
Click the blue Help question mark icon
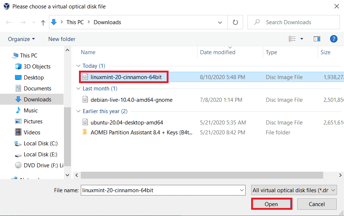coord(333,39)
